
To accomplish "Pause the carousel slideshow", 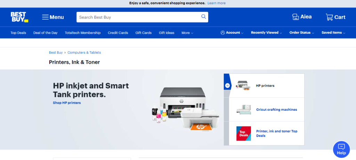I will [227, 86].
